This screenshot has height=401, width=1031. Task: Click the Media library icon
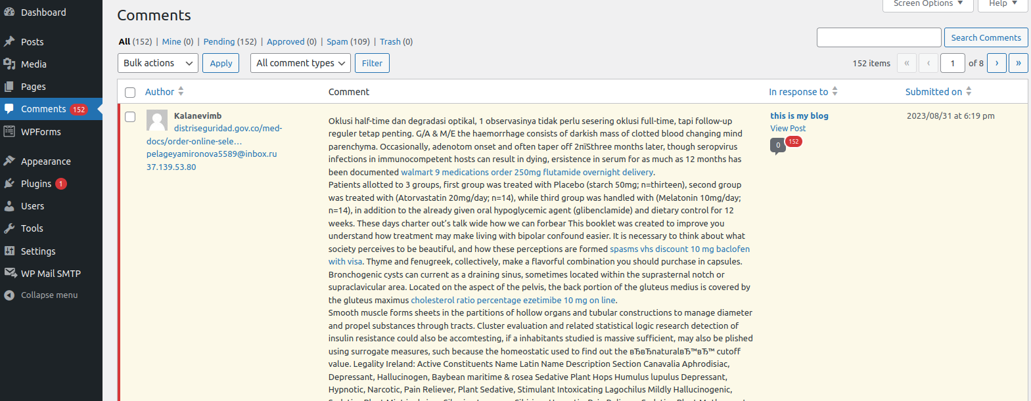(9, 64)
